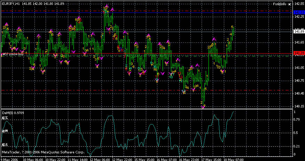Select the yellow wave label 5 at latest candle
Viewport: 305px width, 161px height.
coord(232,27)
